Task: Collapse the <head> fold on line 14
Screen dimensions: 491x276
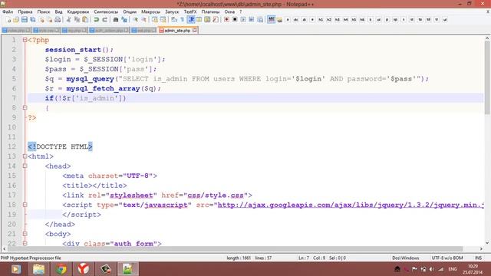Action: 25,166
